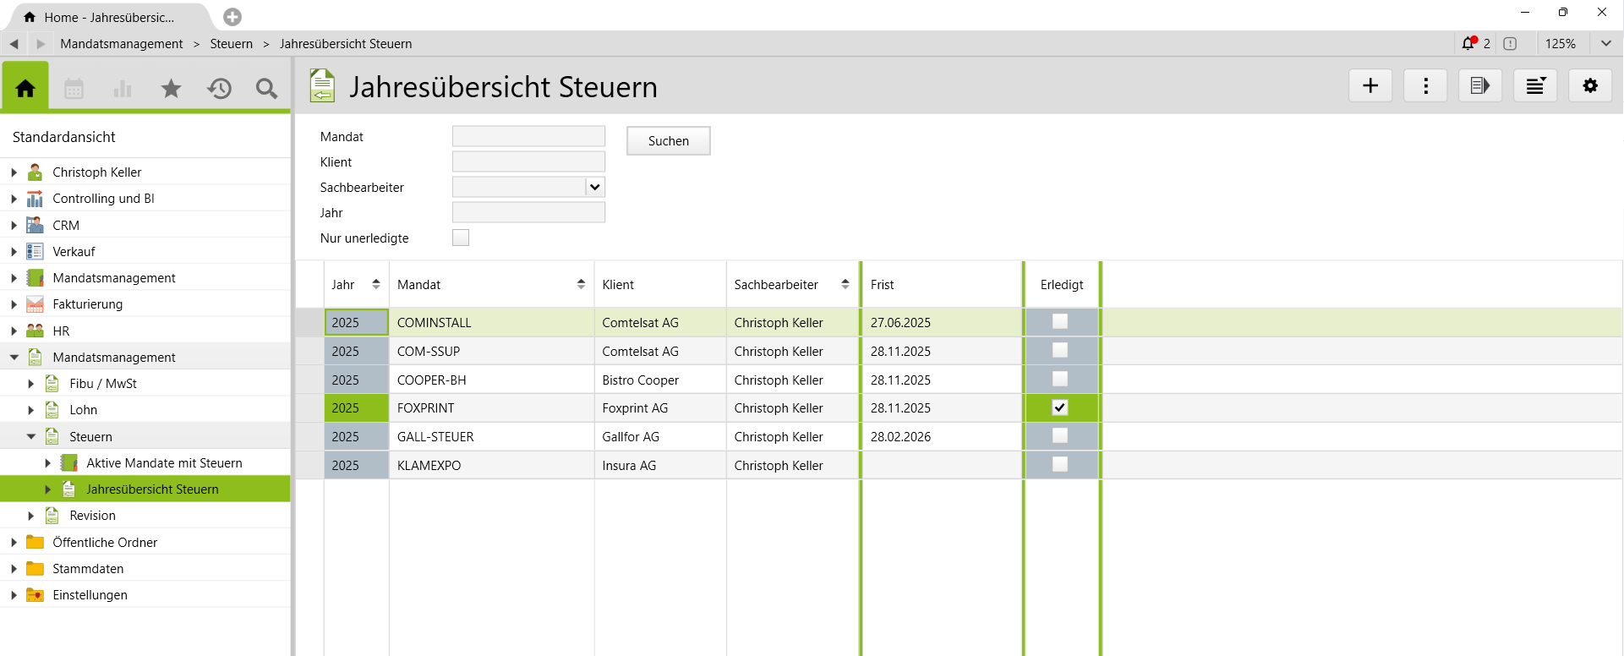Click the notification bell icon
This screenshot has width=1624, height=656.
1468,44
